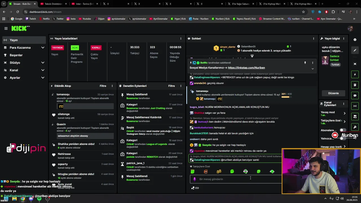Screen dimensions: 361x203
Task: Open the linkstap.com/Nuriben link
Action: coord(246,68)
